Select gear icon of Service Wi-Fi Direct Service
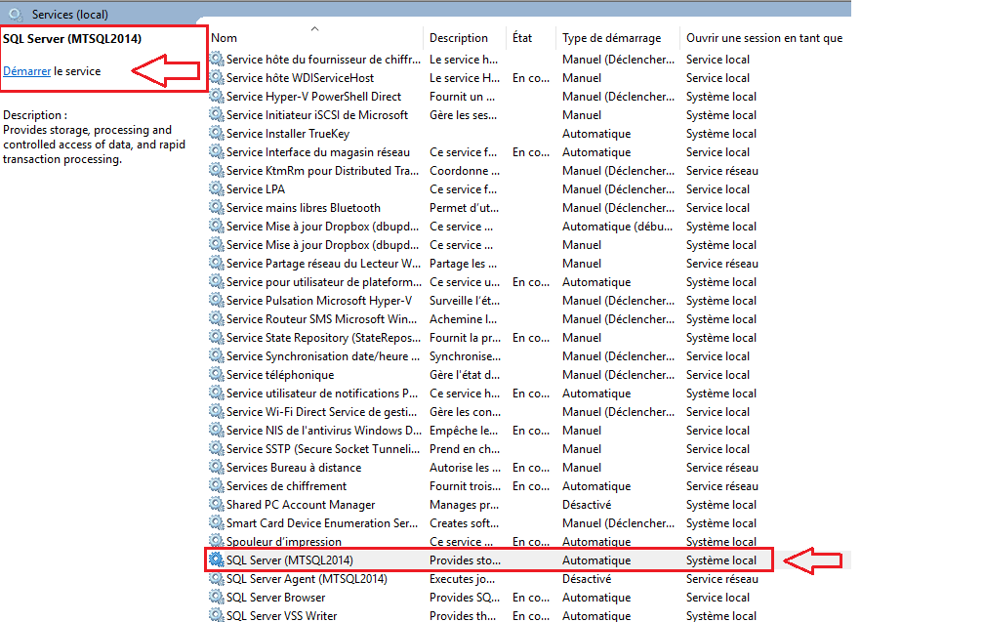Viewport: 984px width, 622px height. tap(217, 411)
